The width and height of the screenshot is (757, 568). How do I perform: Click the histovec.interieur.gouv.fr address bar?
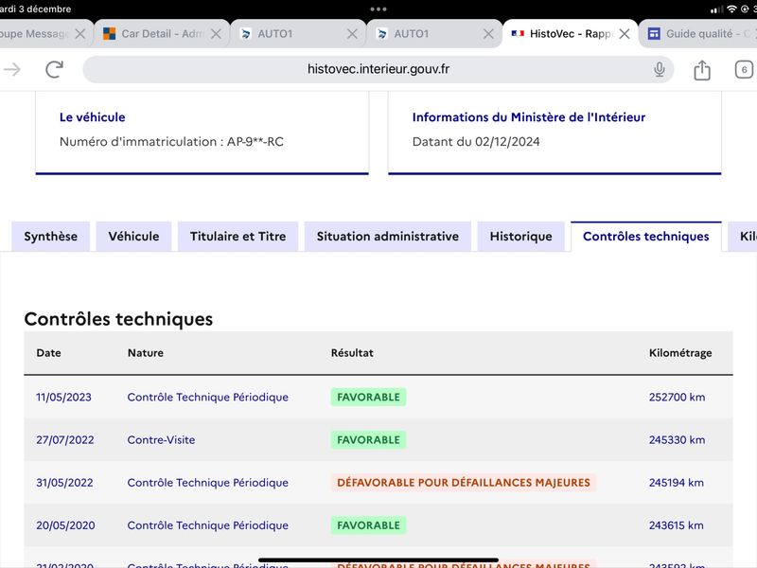tap(378, 69)
